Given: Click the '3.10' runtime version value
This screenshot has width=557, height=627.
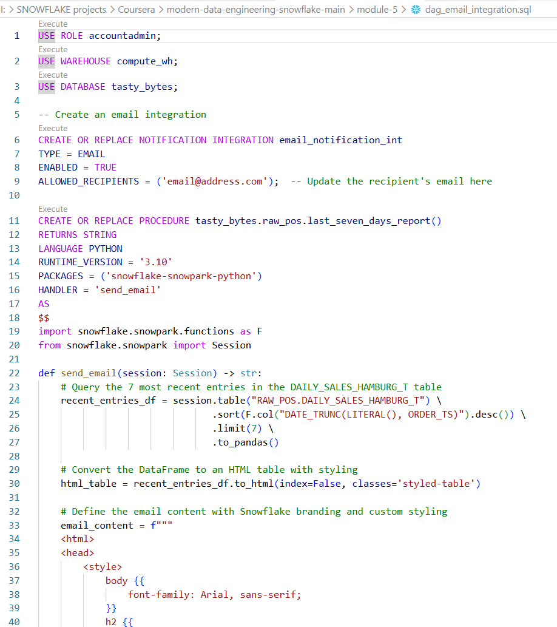Looking at the screenshot, I should click(x=155, y=262).
